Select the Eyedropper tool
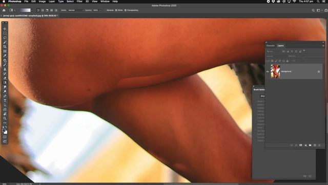The height and width of the screenshot is (185, 328). (5, 55)
